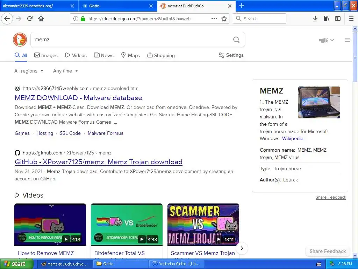Click the floating Share Feedback button
Viewport: 358px width, 269px height.
pyautogui.click(x=328, y=251)
